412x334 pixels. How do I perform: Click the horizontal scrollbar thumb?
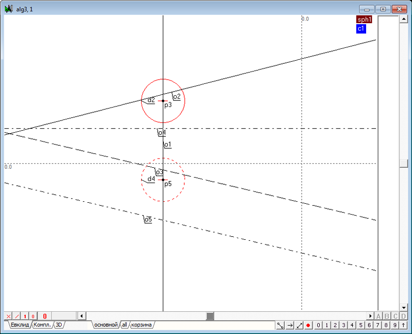pos(210,316)
